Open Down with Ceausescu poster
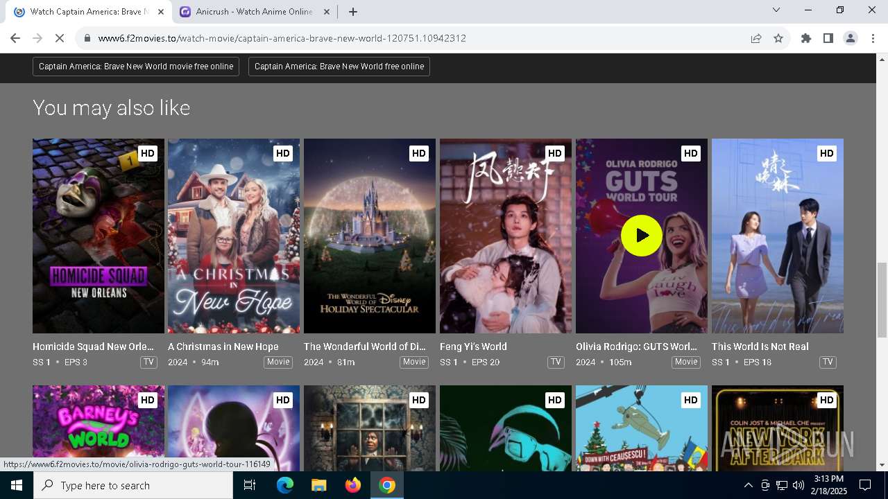 coord(642,428)
